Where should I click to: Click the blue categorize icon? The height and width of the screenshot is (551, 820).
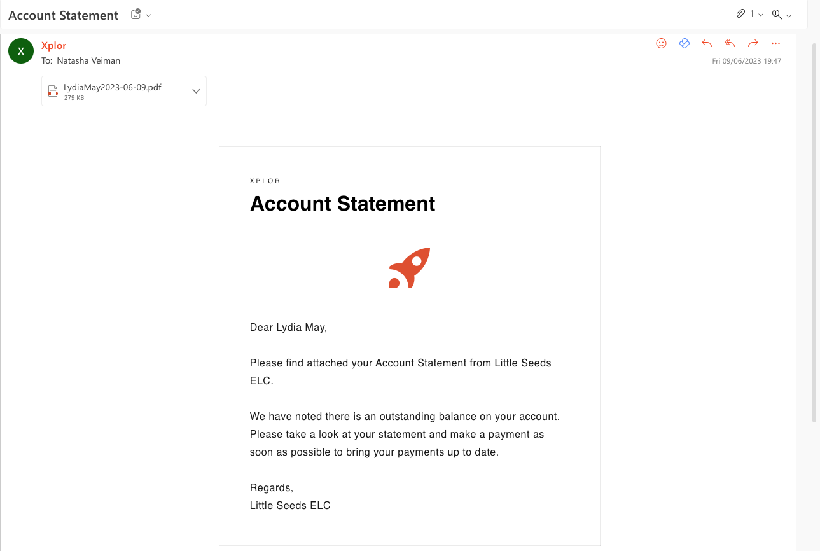point(684,43)
